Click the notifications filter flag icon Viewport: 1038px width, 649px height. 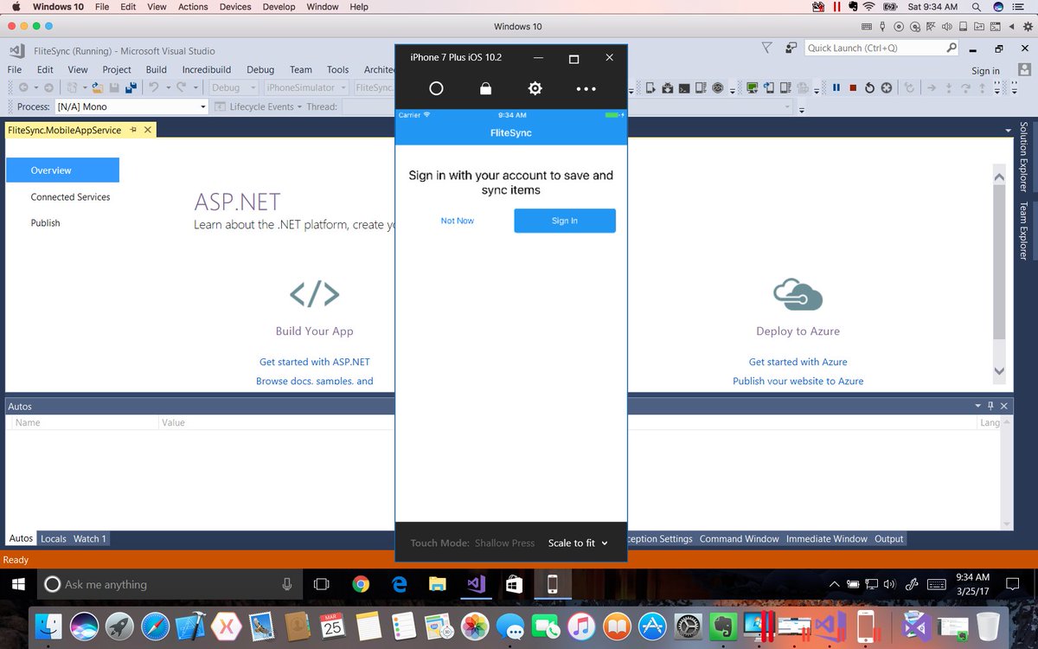pos(766,48)
